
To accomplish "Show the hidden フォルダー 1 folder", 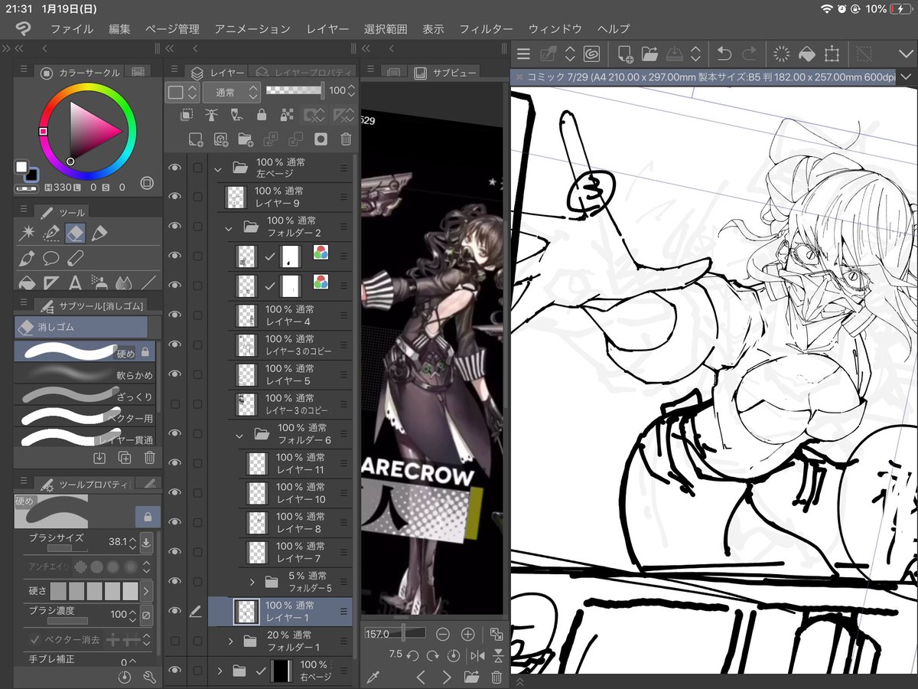I will (x=175, y=640).
